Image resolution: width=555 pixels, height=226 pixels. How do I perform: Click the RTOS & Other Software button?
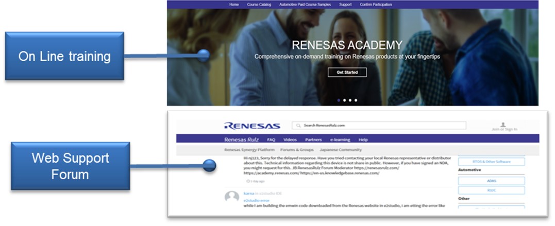click(x=491, y=162)
